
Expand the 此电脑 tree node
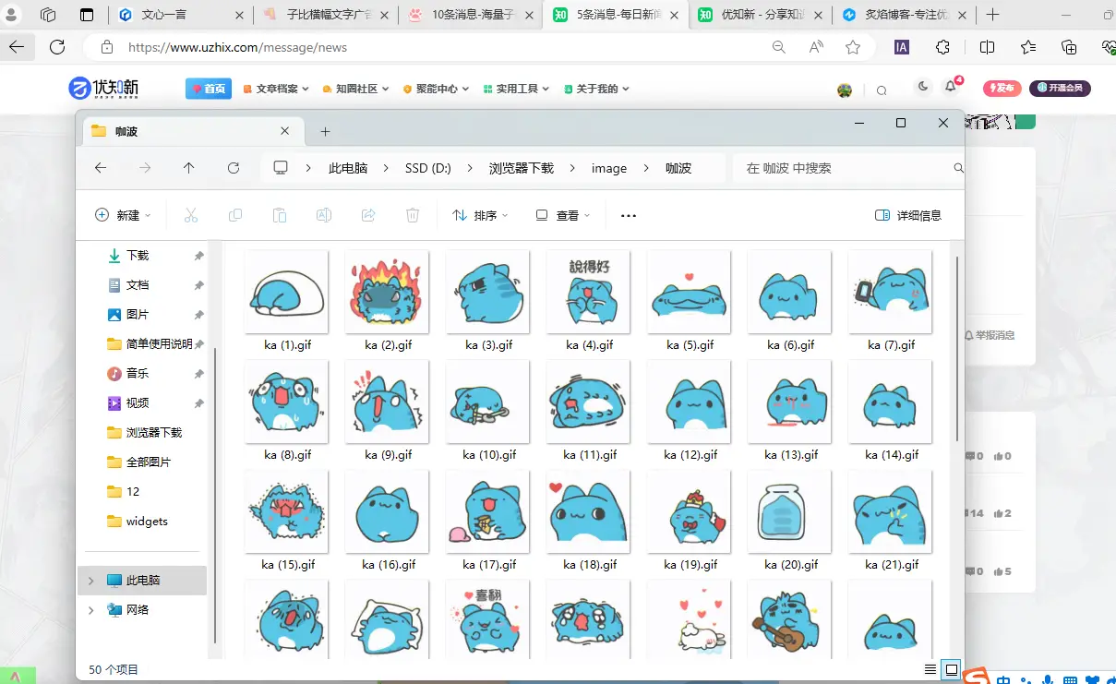pos(90,581)
